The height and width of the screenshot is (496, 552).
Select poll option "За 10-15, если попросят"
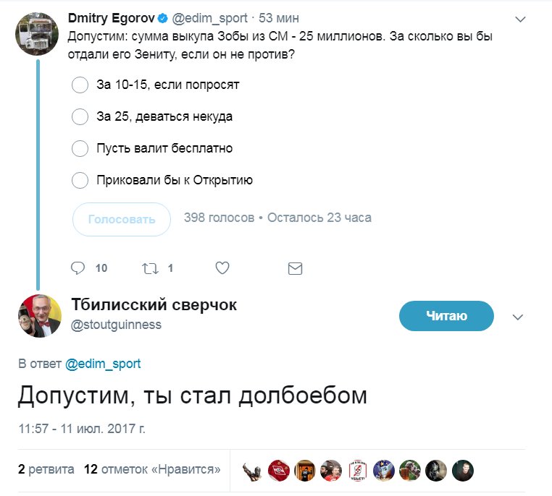pos(80,85)
